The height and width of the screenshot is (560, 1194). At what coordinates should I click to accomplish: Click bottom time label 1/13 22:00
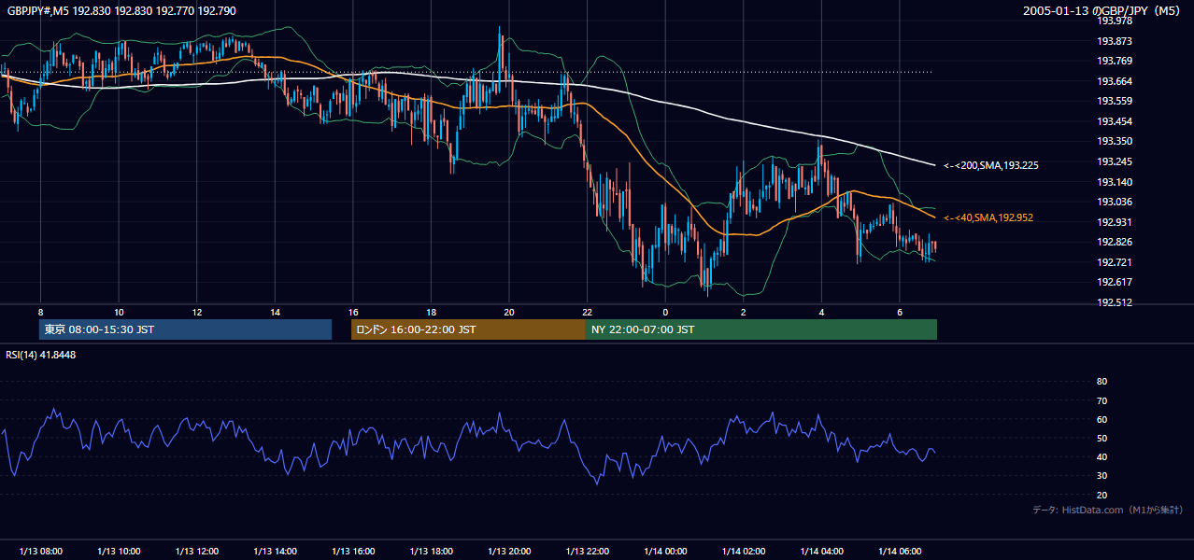[587, 552]
